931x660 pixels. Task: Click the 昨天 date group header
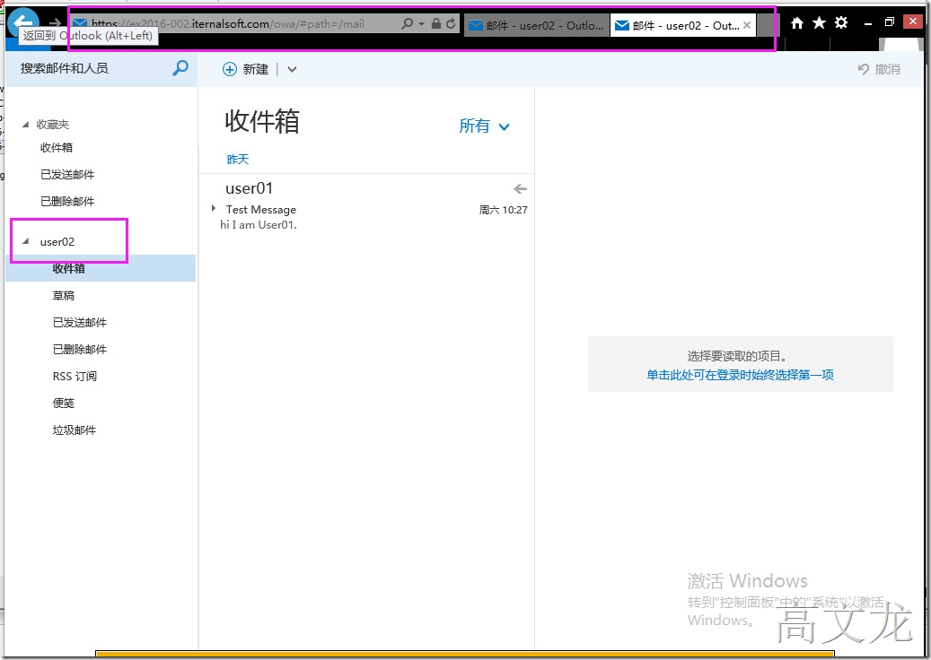(x=238, y=159)
